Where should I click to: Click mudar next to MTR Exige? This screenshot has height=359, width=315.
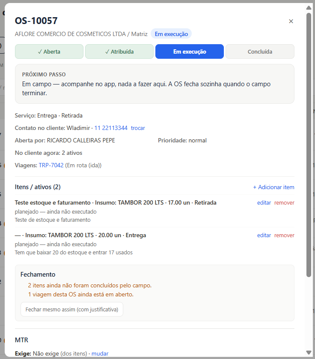(x=100, y=353)
